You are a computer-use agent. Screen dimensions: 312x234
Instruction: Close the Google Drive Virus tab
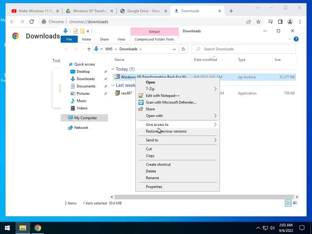point(165,11)
